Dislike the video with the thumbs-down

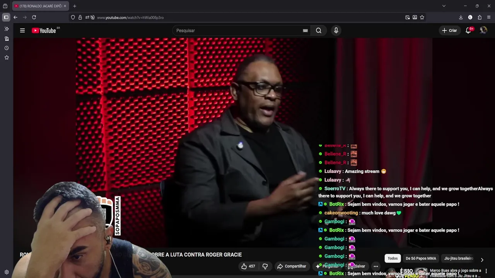point(265,266)
